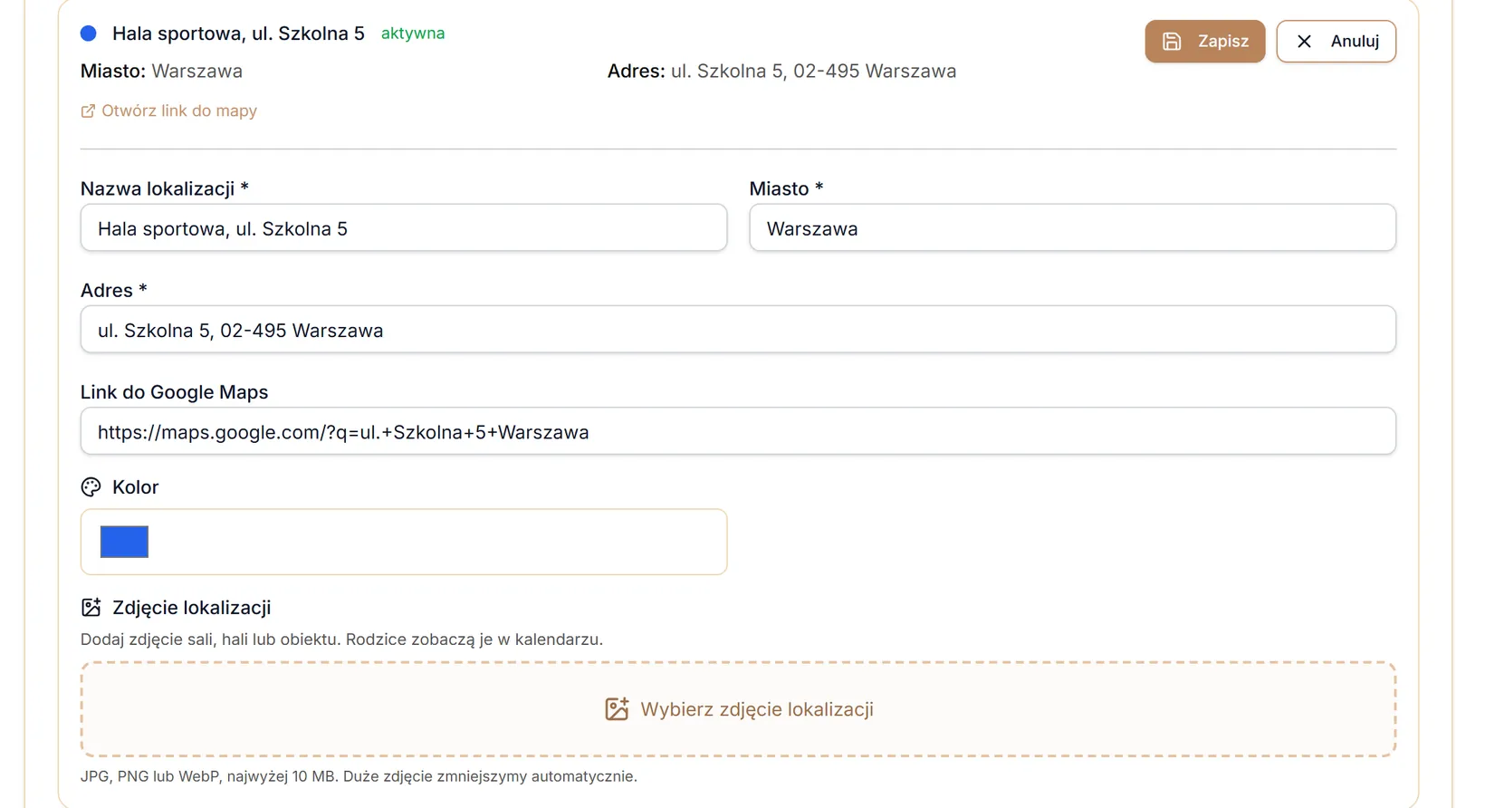
Task: Click the image icon beside Zdjęcie lokalizacji
Action: click(91, 607)
